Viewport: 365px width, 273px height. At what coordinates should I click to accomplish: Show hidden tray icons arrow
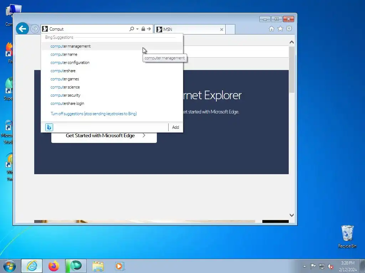(x=304, y=266)
